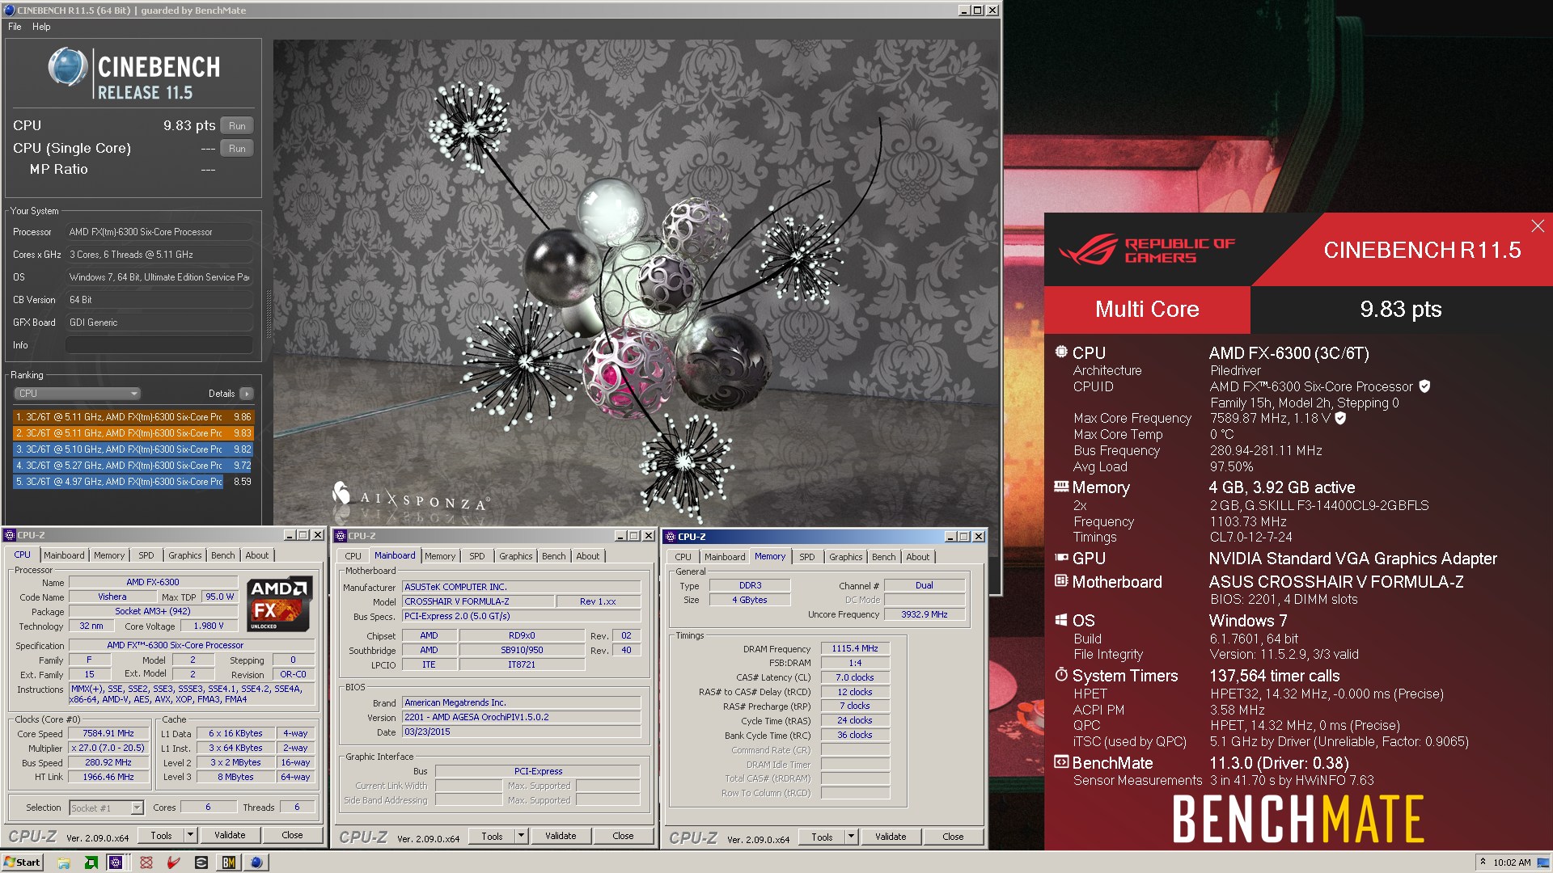This screenshot has height=873, width=1553.
Task: Click Close in middle CPU-Z window
Action: (x=623, y=837)
